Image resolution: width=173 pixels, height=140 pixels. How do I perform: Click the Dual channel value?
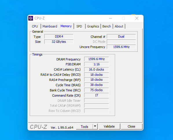[121, 36]
